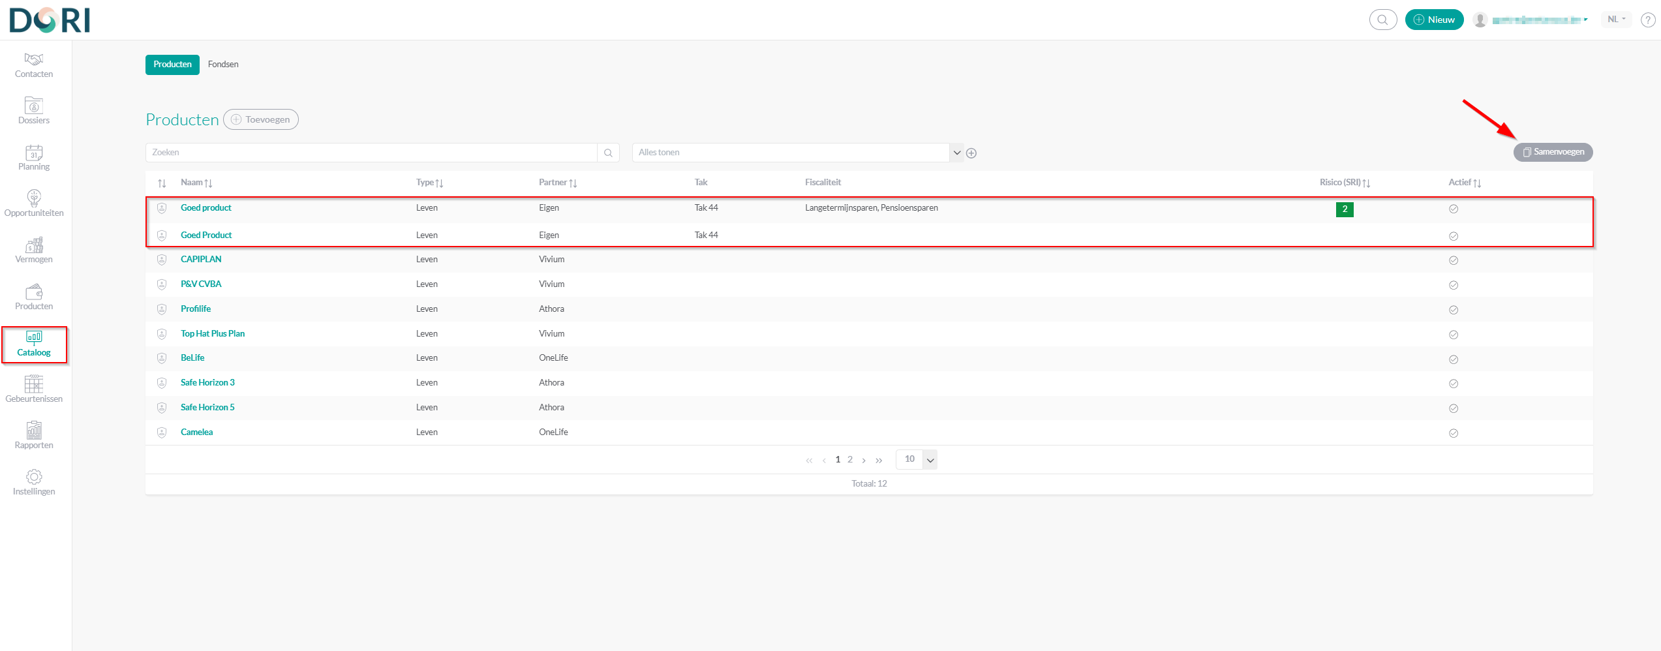The height and width of the screenshot is (651, 1661).
Task: Open the NL language dropdown
Action: point(1616,20)
